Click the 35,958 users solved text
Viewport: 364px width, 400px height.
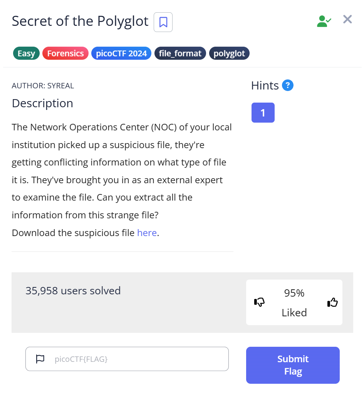[x=73, y=290]
